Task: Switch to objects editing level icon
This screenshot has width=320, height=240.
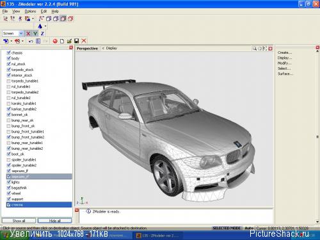Action: pyautogui.click(x=28, y=19)
